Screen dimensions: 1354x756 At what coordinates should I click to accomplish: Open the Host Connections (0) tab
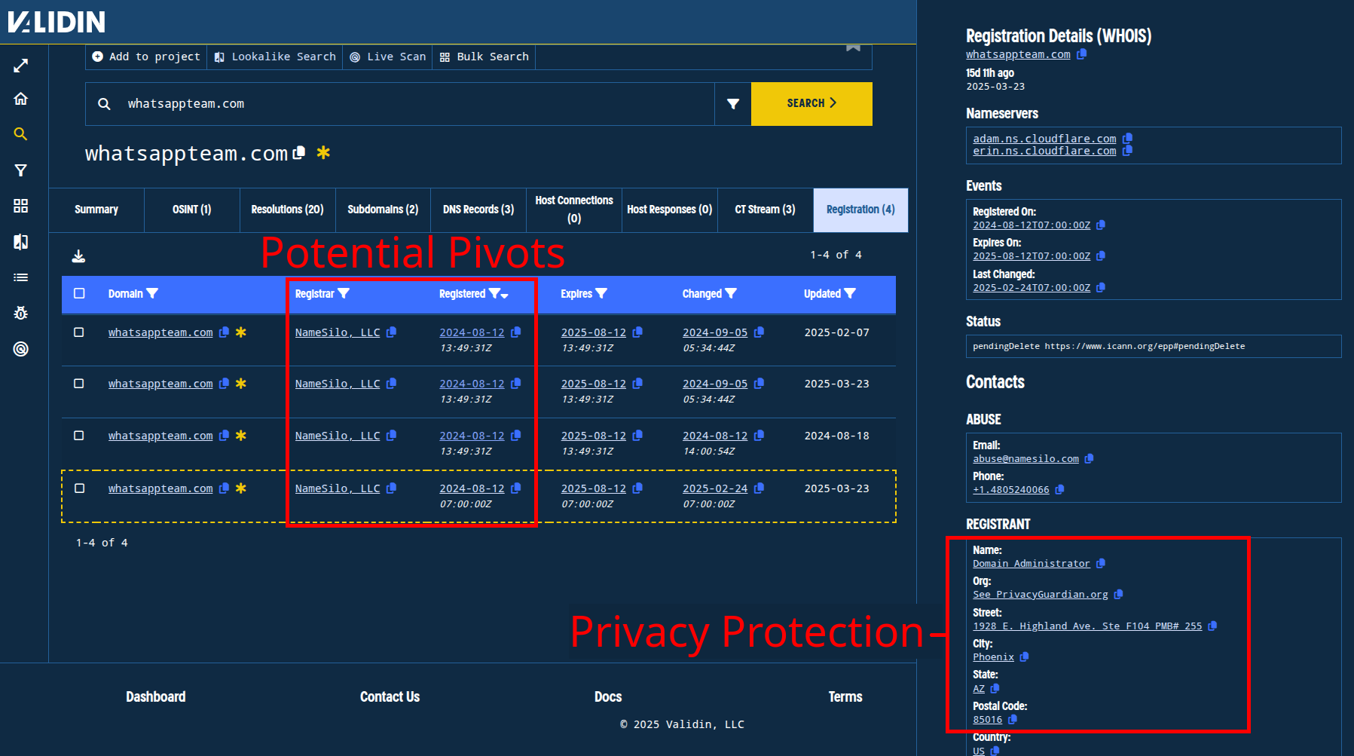coord(574,210)
